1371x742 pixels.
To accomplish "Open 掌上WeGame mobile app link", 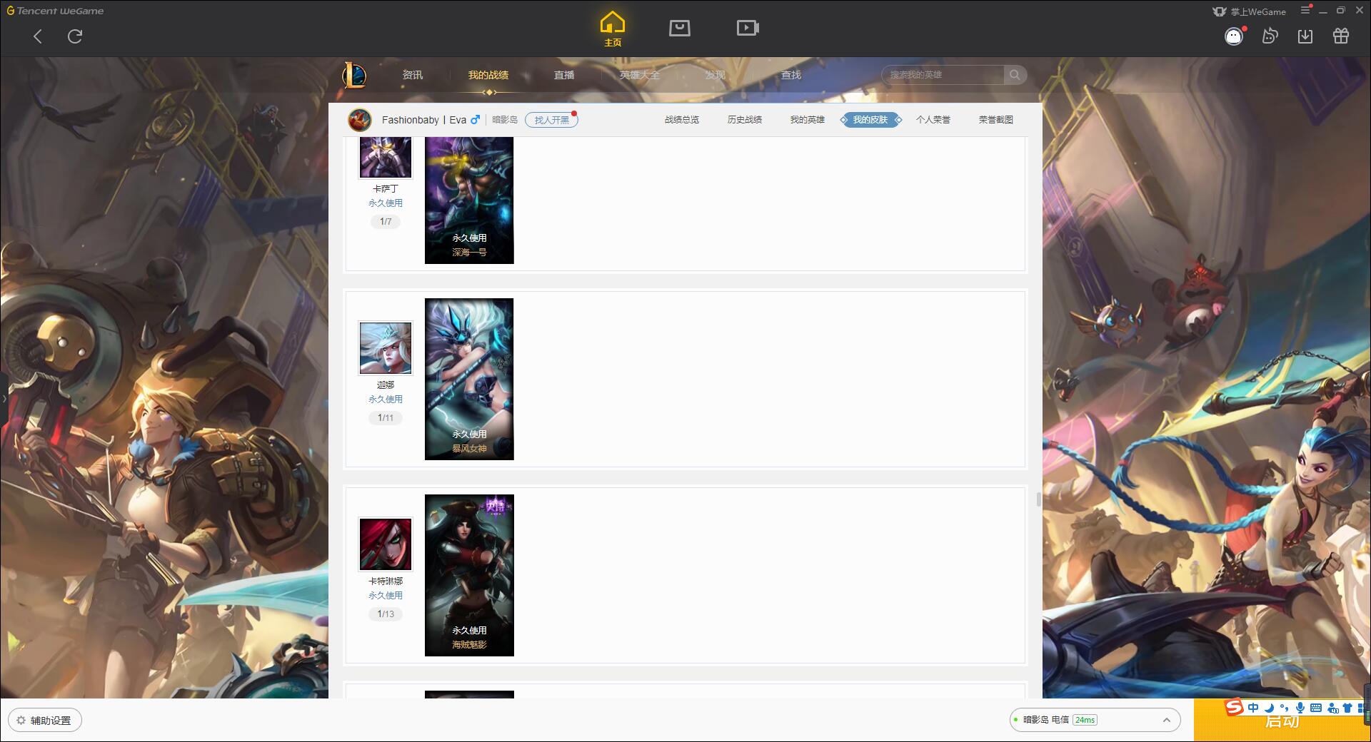I will pyautogui.click(x=1250, y=11).
